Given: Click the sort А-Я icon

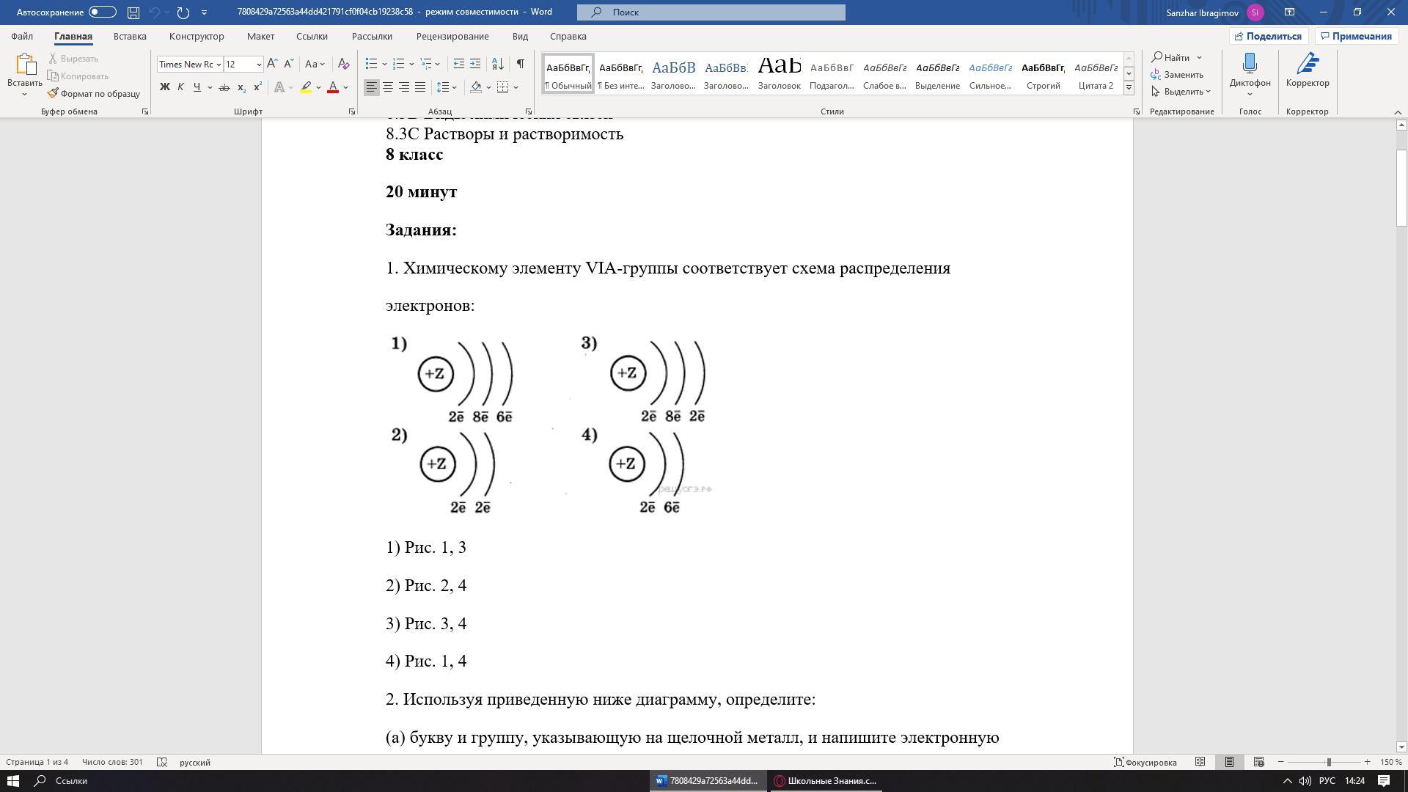Looking at the screenshot, I should point(498,65).
